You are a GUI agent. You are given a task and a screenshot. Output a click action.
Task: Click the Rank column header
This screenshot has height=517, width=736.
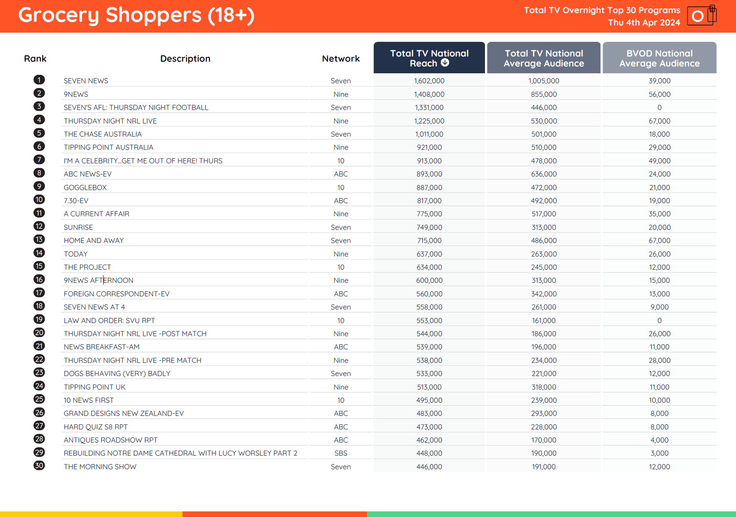pos(35,59)
